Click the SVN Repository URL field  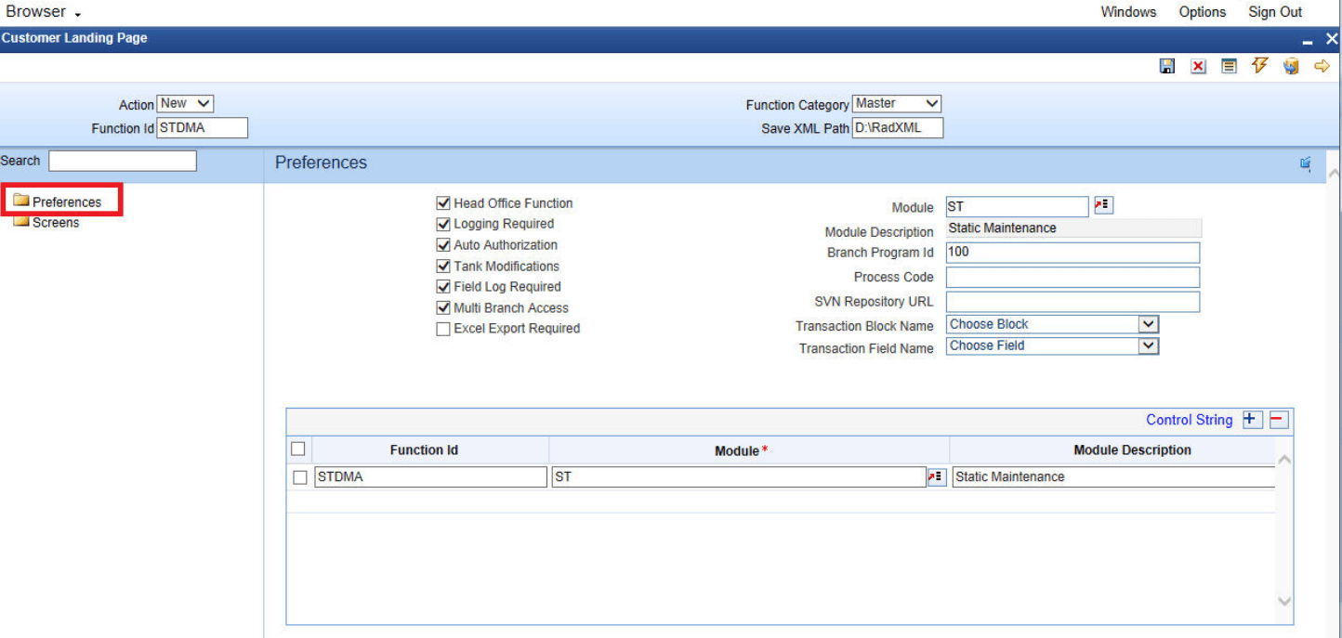click(x=1072, y=302)
